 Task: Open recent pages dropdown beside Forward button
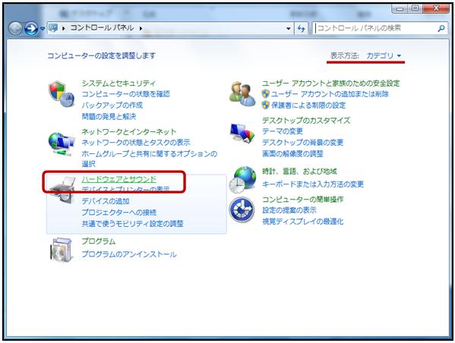pos(43,28)
